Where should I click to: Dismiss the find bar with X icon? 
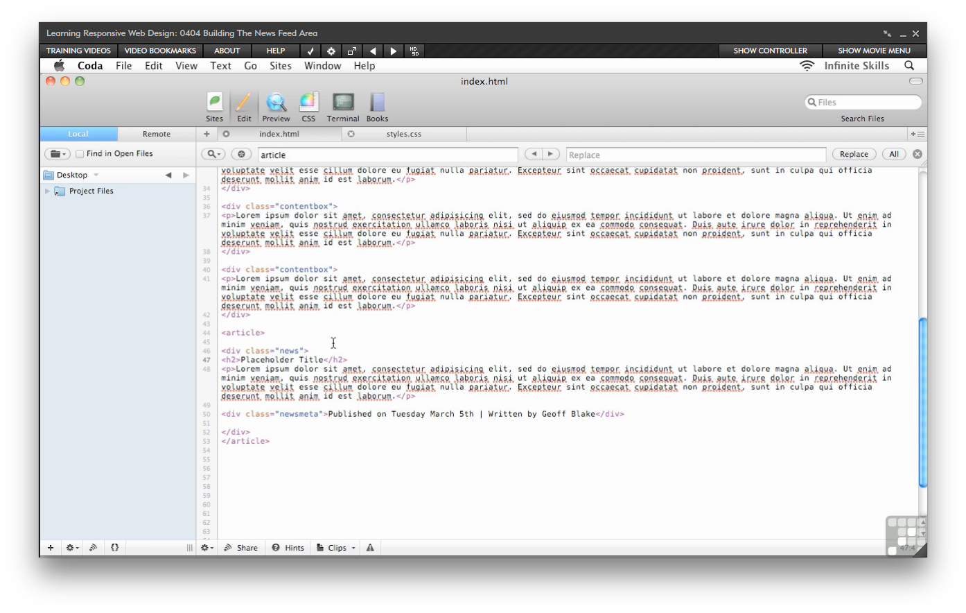tap(917, 154)
